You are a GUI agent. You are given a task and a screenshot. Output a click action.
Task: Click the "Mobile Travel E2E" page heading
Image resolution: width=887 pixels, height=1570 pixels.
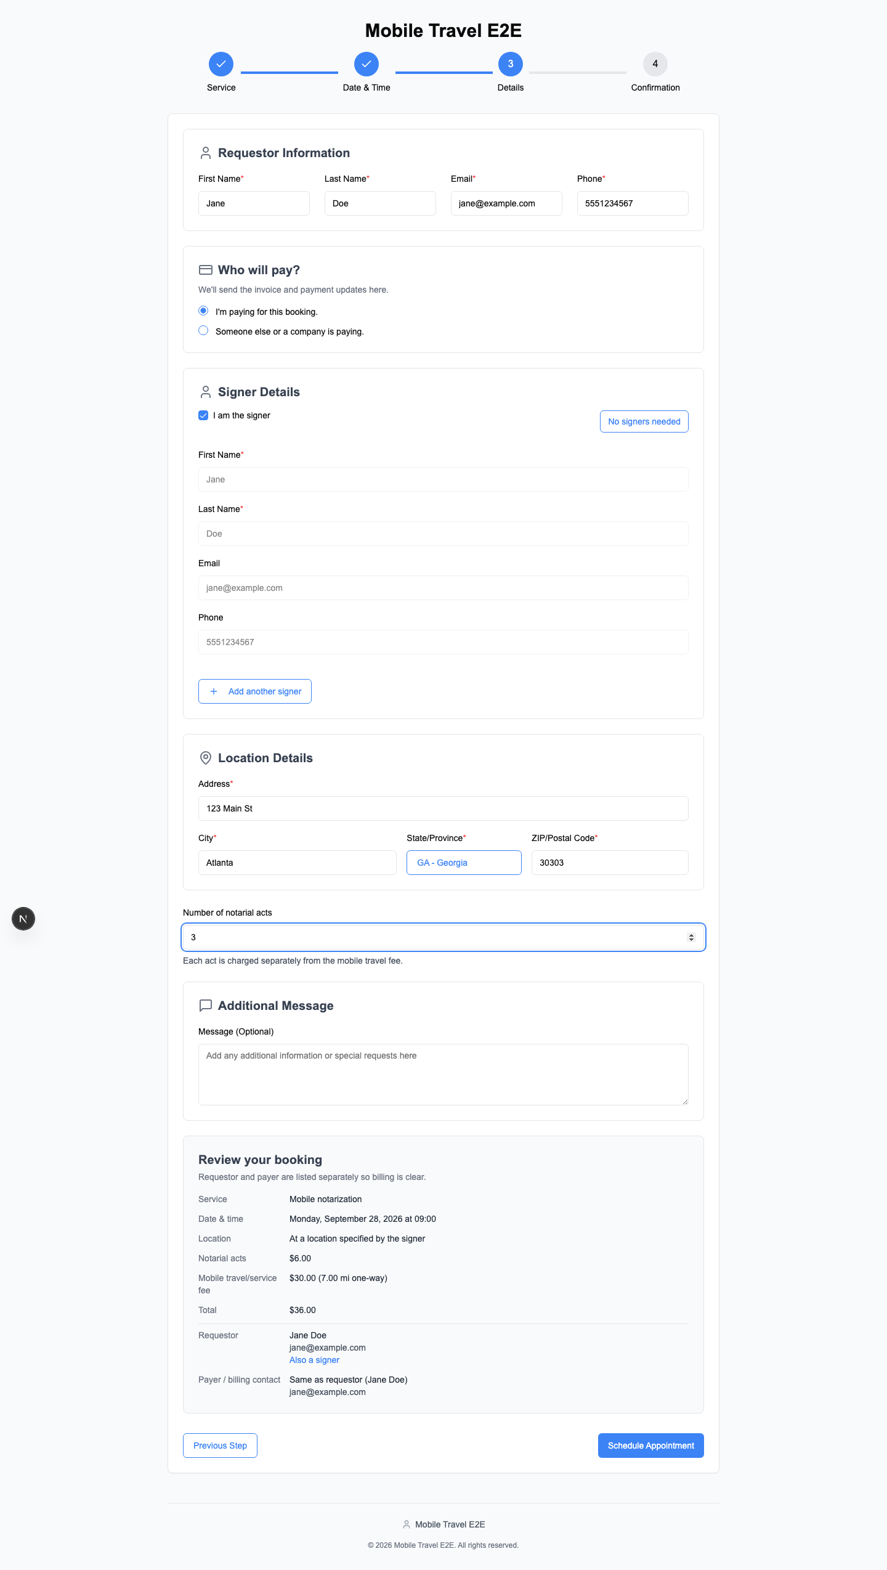443,30
